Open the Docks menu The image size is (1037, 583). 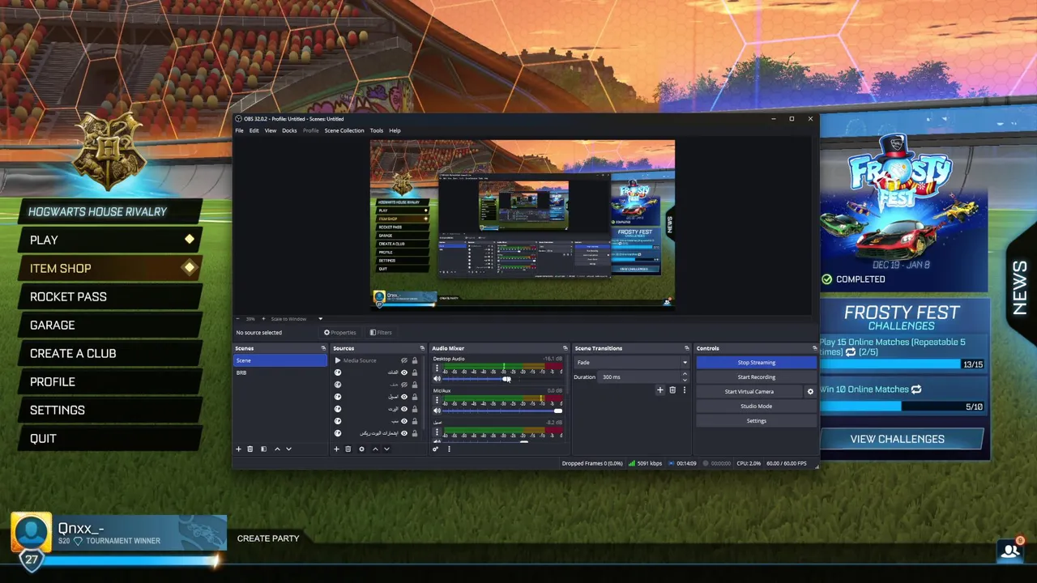(x=289, y=130)
